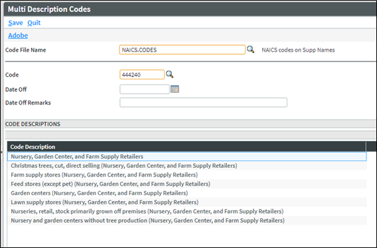Open the Adobe link
377x248 pixels.
click(x=18, y=36)
